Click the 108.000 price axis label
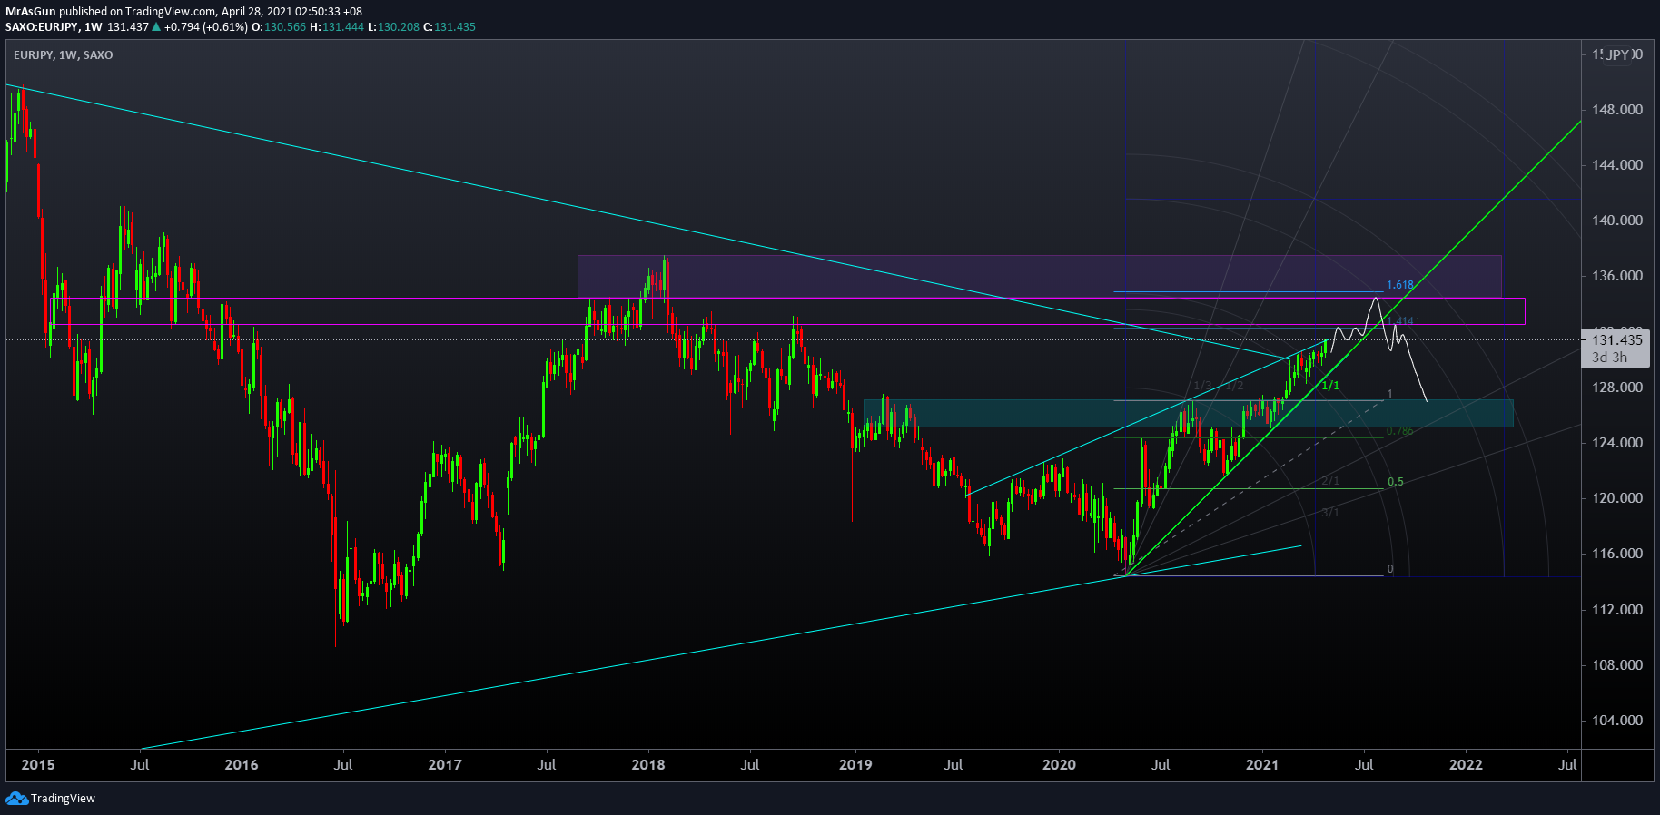The width and height of the screenshot is (1660, 815). click(1617, 665)
